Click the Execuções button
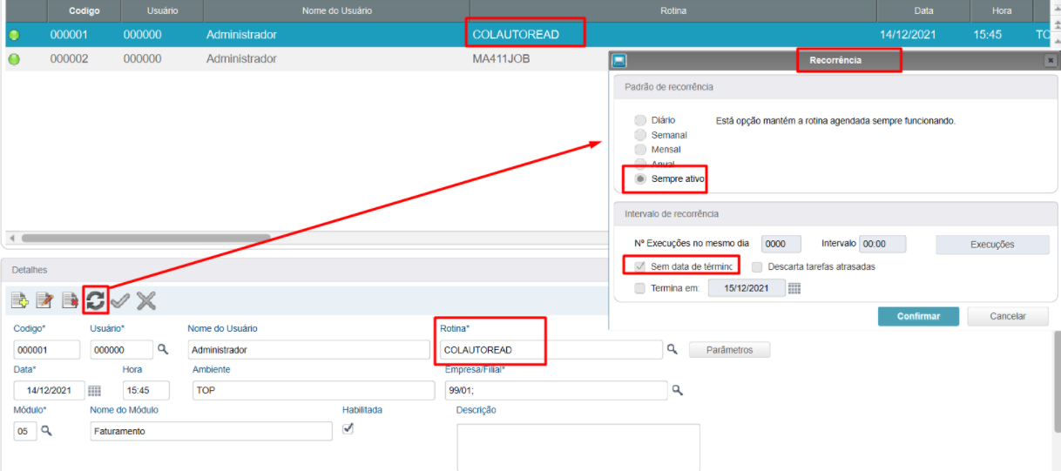 click(992, 245)
